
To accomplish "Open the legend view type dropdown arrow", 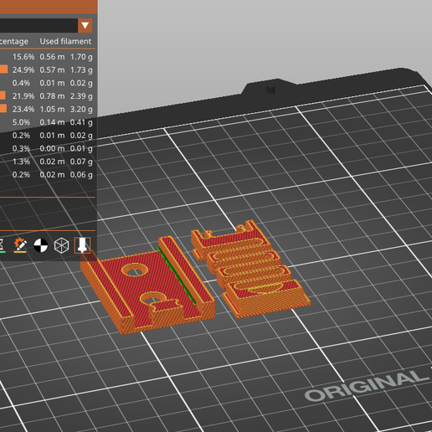I will click(85, 26).
